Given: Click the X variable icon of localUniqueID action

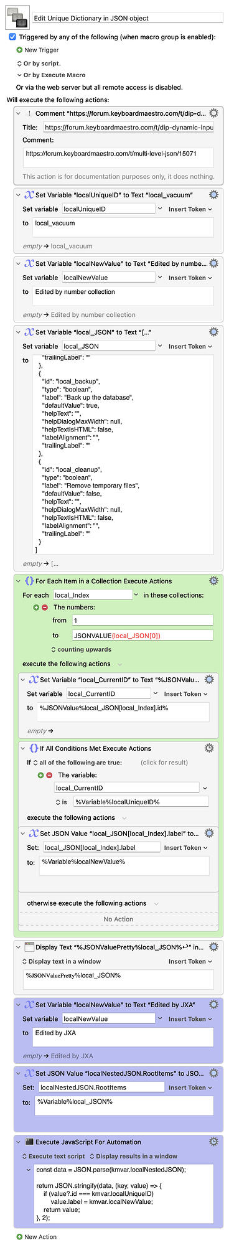Looking at the screenshot, I should 29,195.
